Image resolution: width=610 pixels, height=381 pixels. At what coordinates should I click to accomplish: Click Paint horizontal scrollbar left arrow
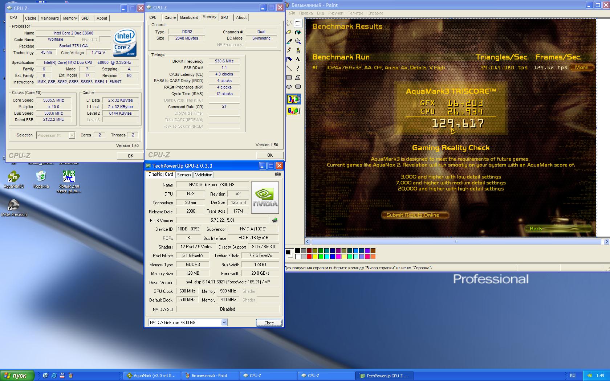tap(308, 241)
